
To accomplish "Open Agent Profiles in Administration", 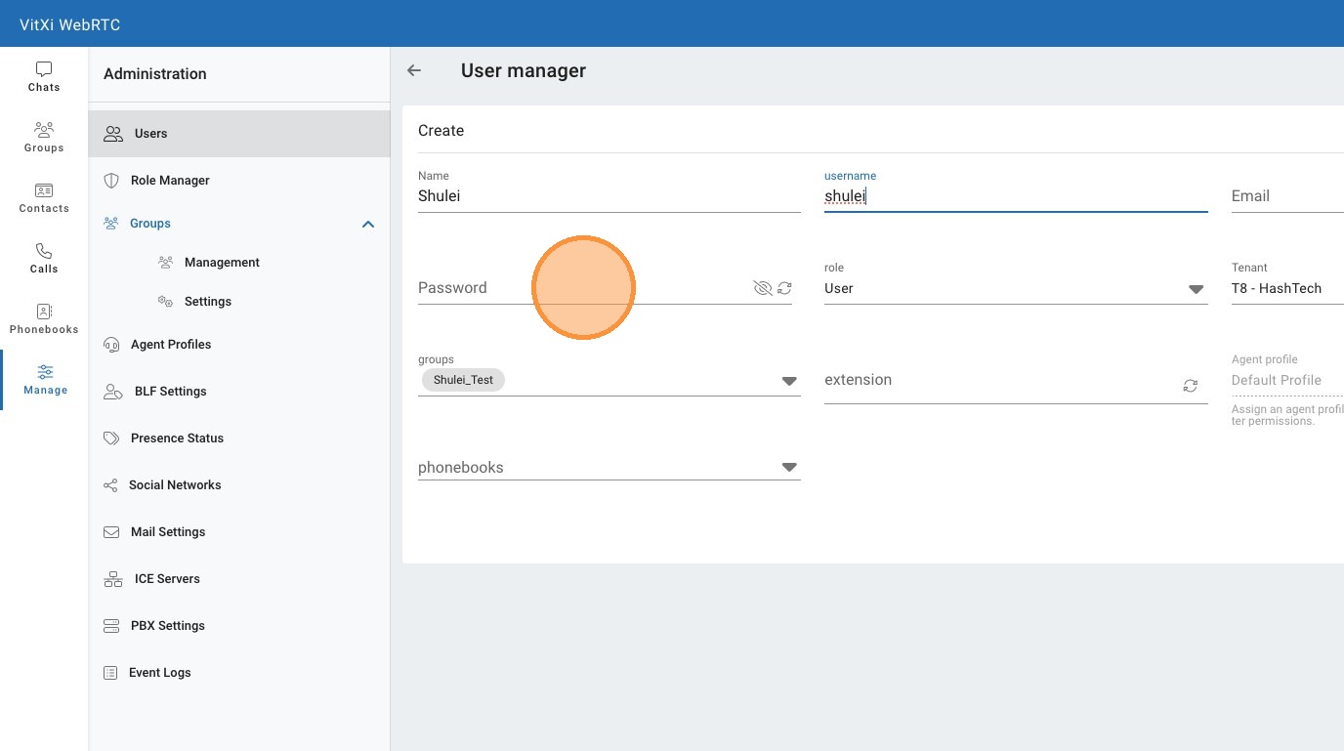I will [171, 345].
